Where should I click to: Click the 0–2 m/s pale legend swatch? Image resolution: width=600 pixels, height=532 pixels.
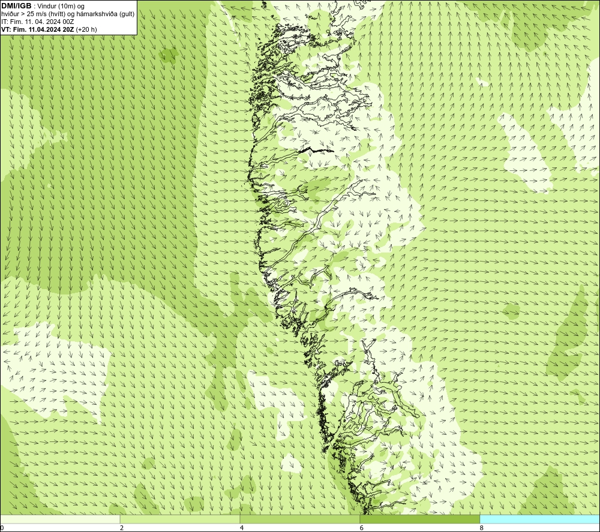click(60, 519)
